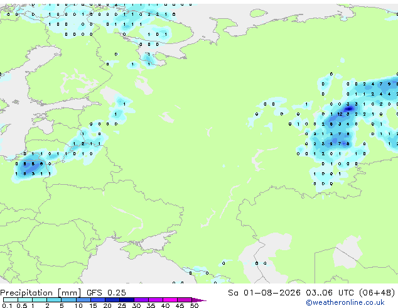The height and width of the screenshot is (308, 398).
Task: Click the 35–40 mm legend swatch
Action: click(x=156, y=300)
